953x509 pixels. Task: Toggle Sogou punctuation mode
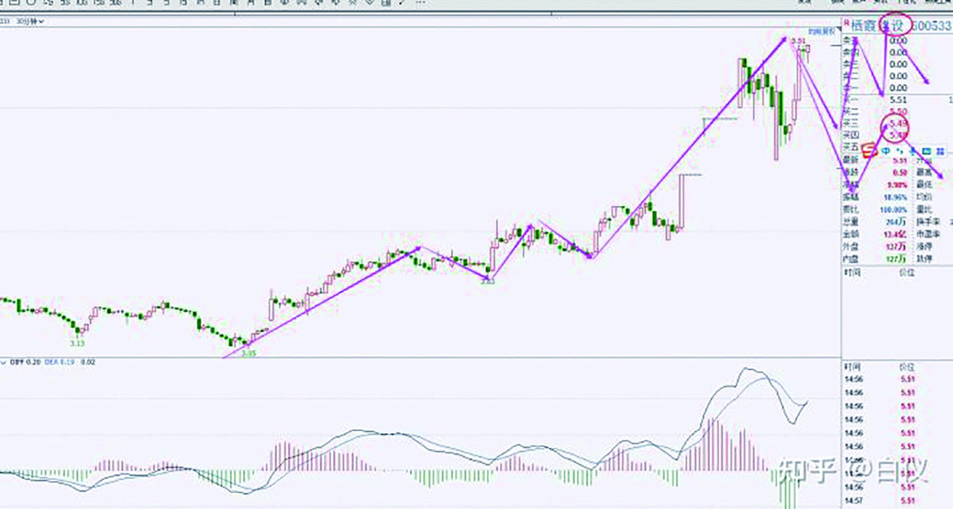[899, 151]
